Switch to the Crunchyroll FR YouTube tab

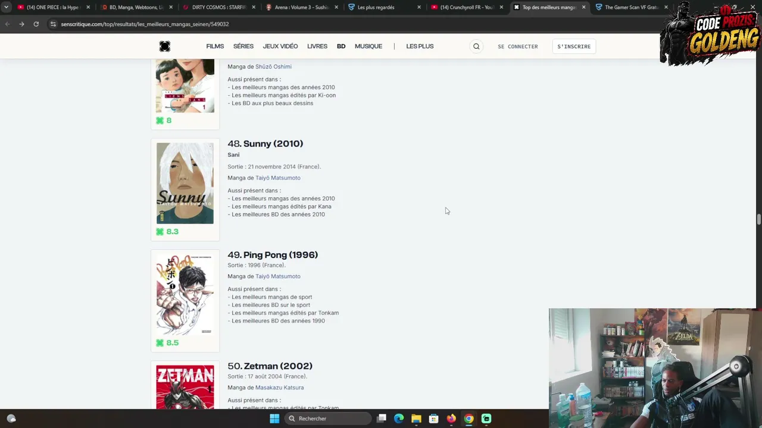(467, 7)
